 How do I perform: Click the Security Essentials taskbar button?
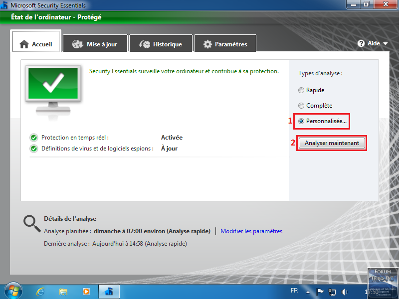[x=109, y=292]
